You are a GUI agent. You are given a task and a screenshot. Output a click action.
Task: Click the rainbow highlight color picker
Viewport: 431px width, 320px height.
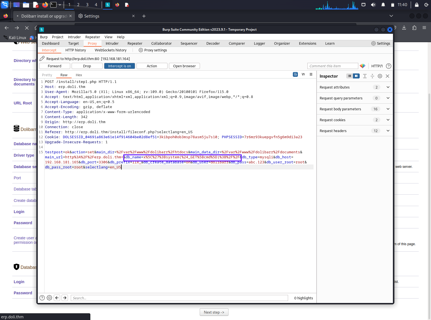362,66
